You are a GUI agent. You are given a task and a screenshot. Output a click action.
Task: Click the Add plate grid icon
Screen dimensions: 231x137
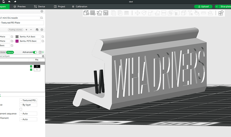(93, 13)
